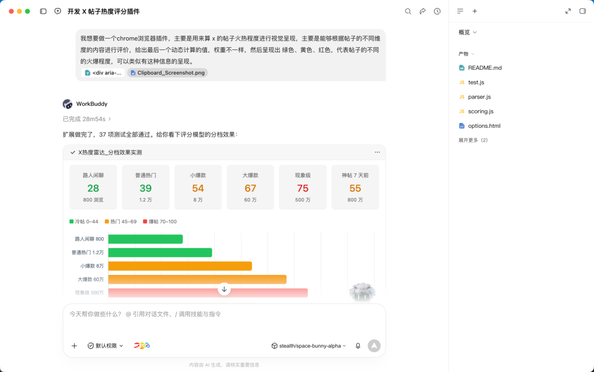Open history with the clock icon
Screen dimensions: 594x372
(x=437, y=12)
